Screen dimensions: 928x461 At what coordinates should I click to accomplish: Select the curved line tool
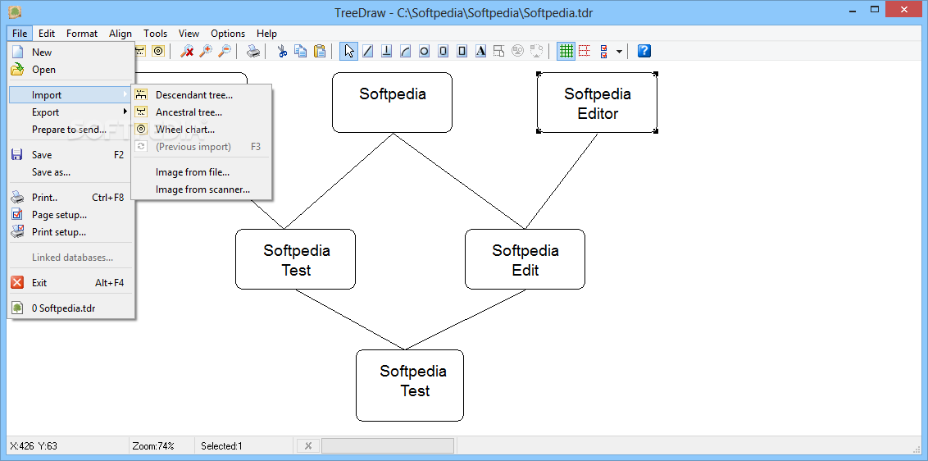[406, 51]
